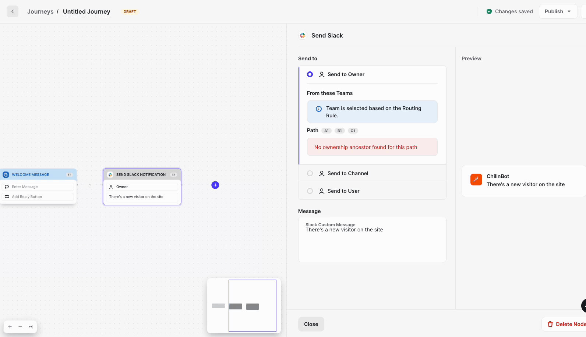Click the info icon in team notice
Image resolution: width=586 pixels, height=337 pixels.
point(319,109)
